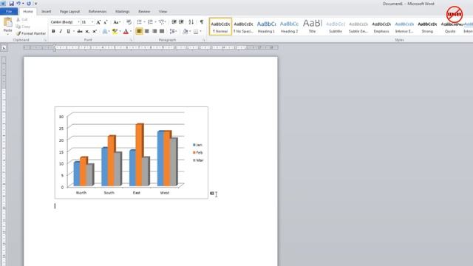Viewport: 473px width, 266px height.
Task: Click the Redo/Repeat icon
Action: coord(29,4)
